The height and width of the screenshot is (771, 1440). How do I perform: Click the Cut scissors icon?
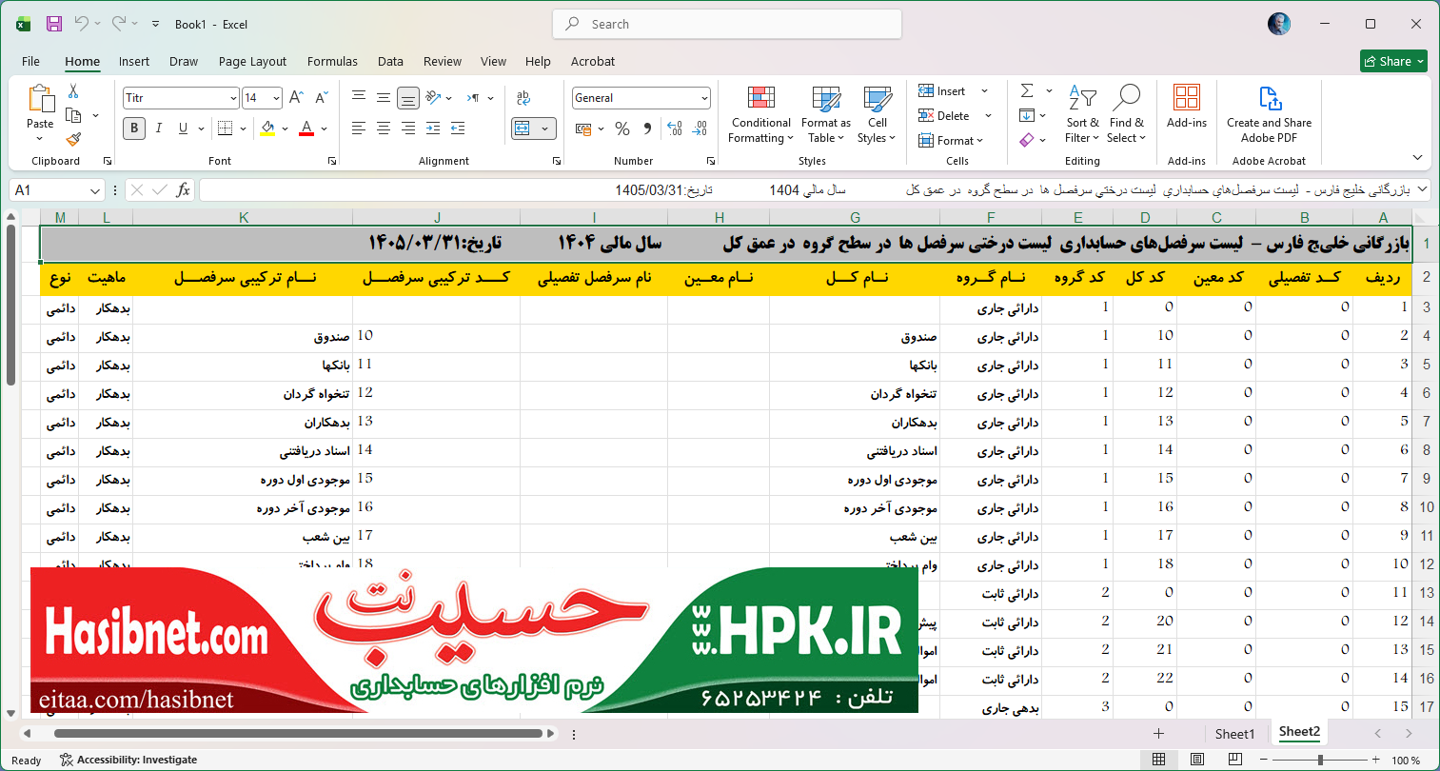pos(73,91)
